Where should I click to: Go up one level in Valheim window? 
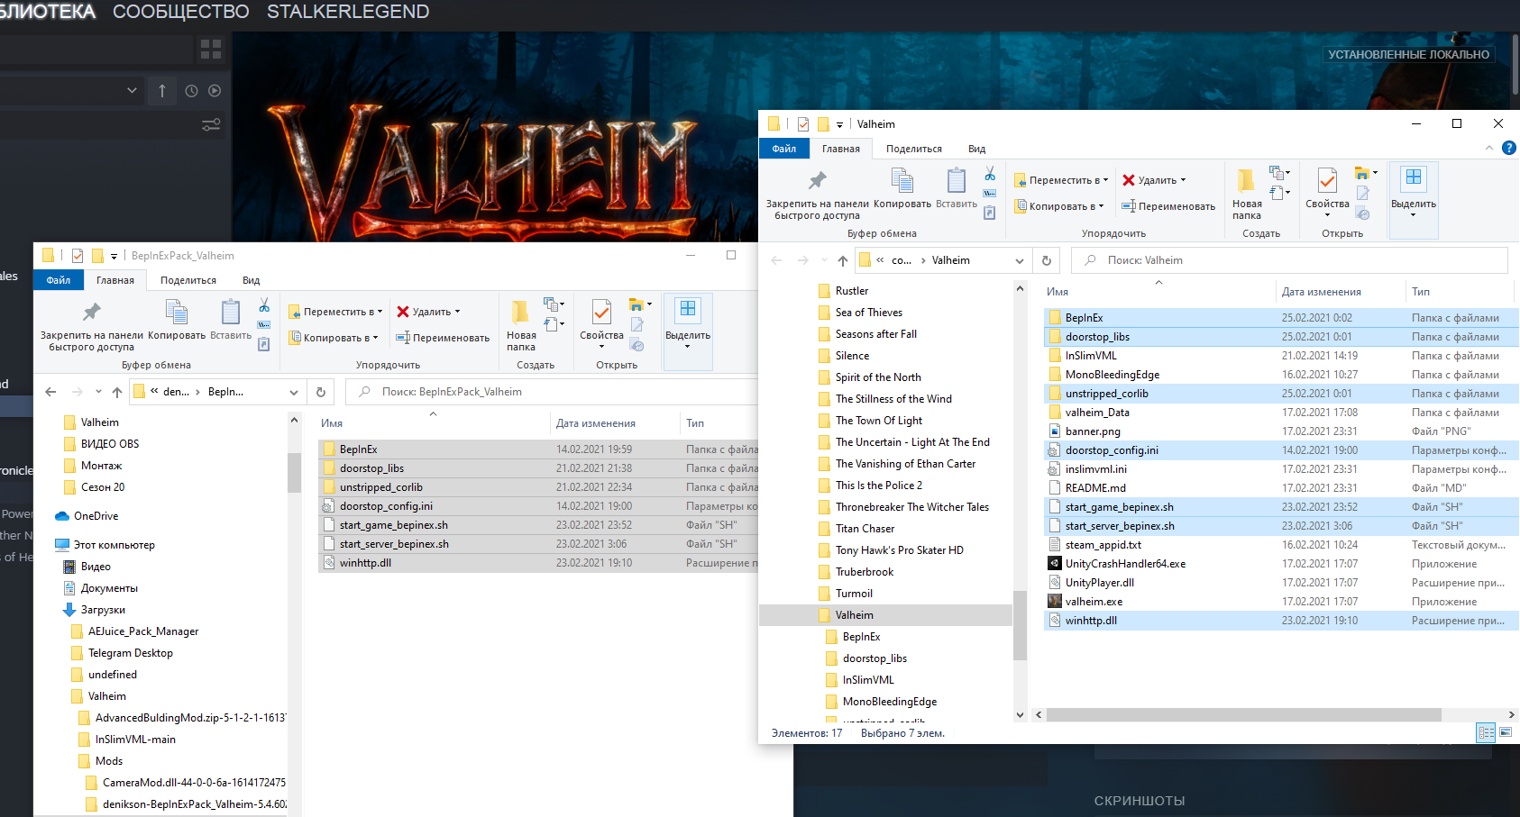coord(842,260)
